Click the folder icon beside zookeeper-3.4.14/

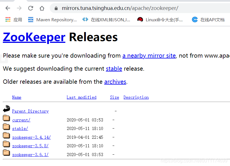coord(7,135)
